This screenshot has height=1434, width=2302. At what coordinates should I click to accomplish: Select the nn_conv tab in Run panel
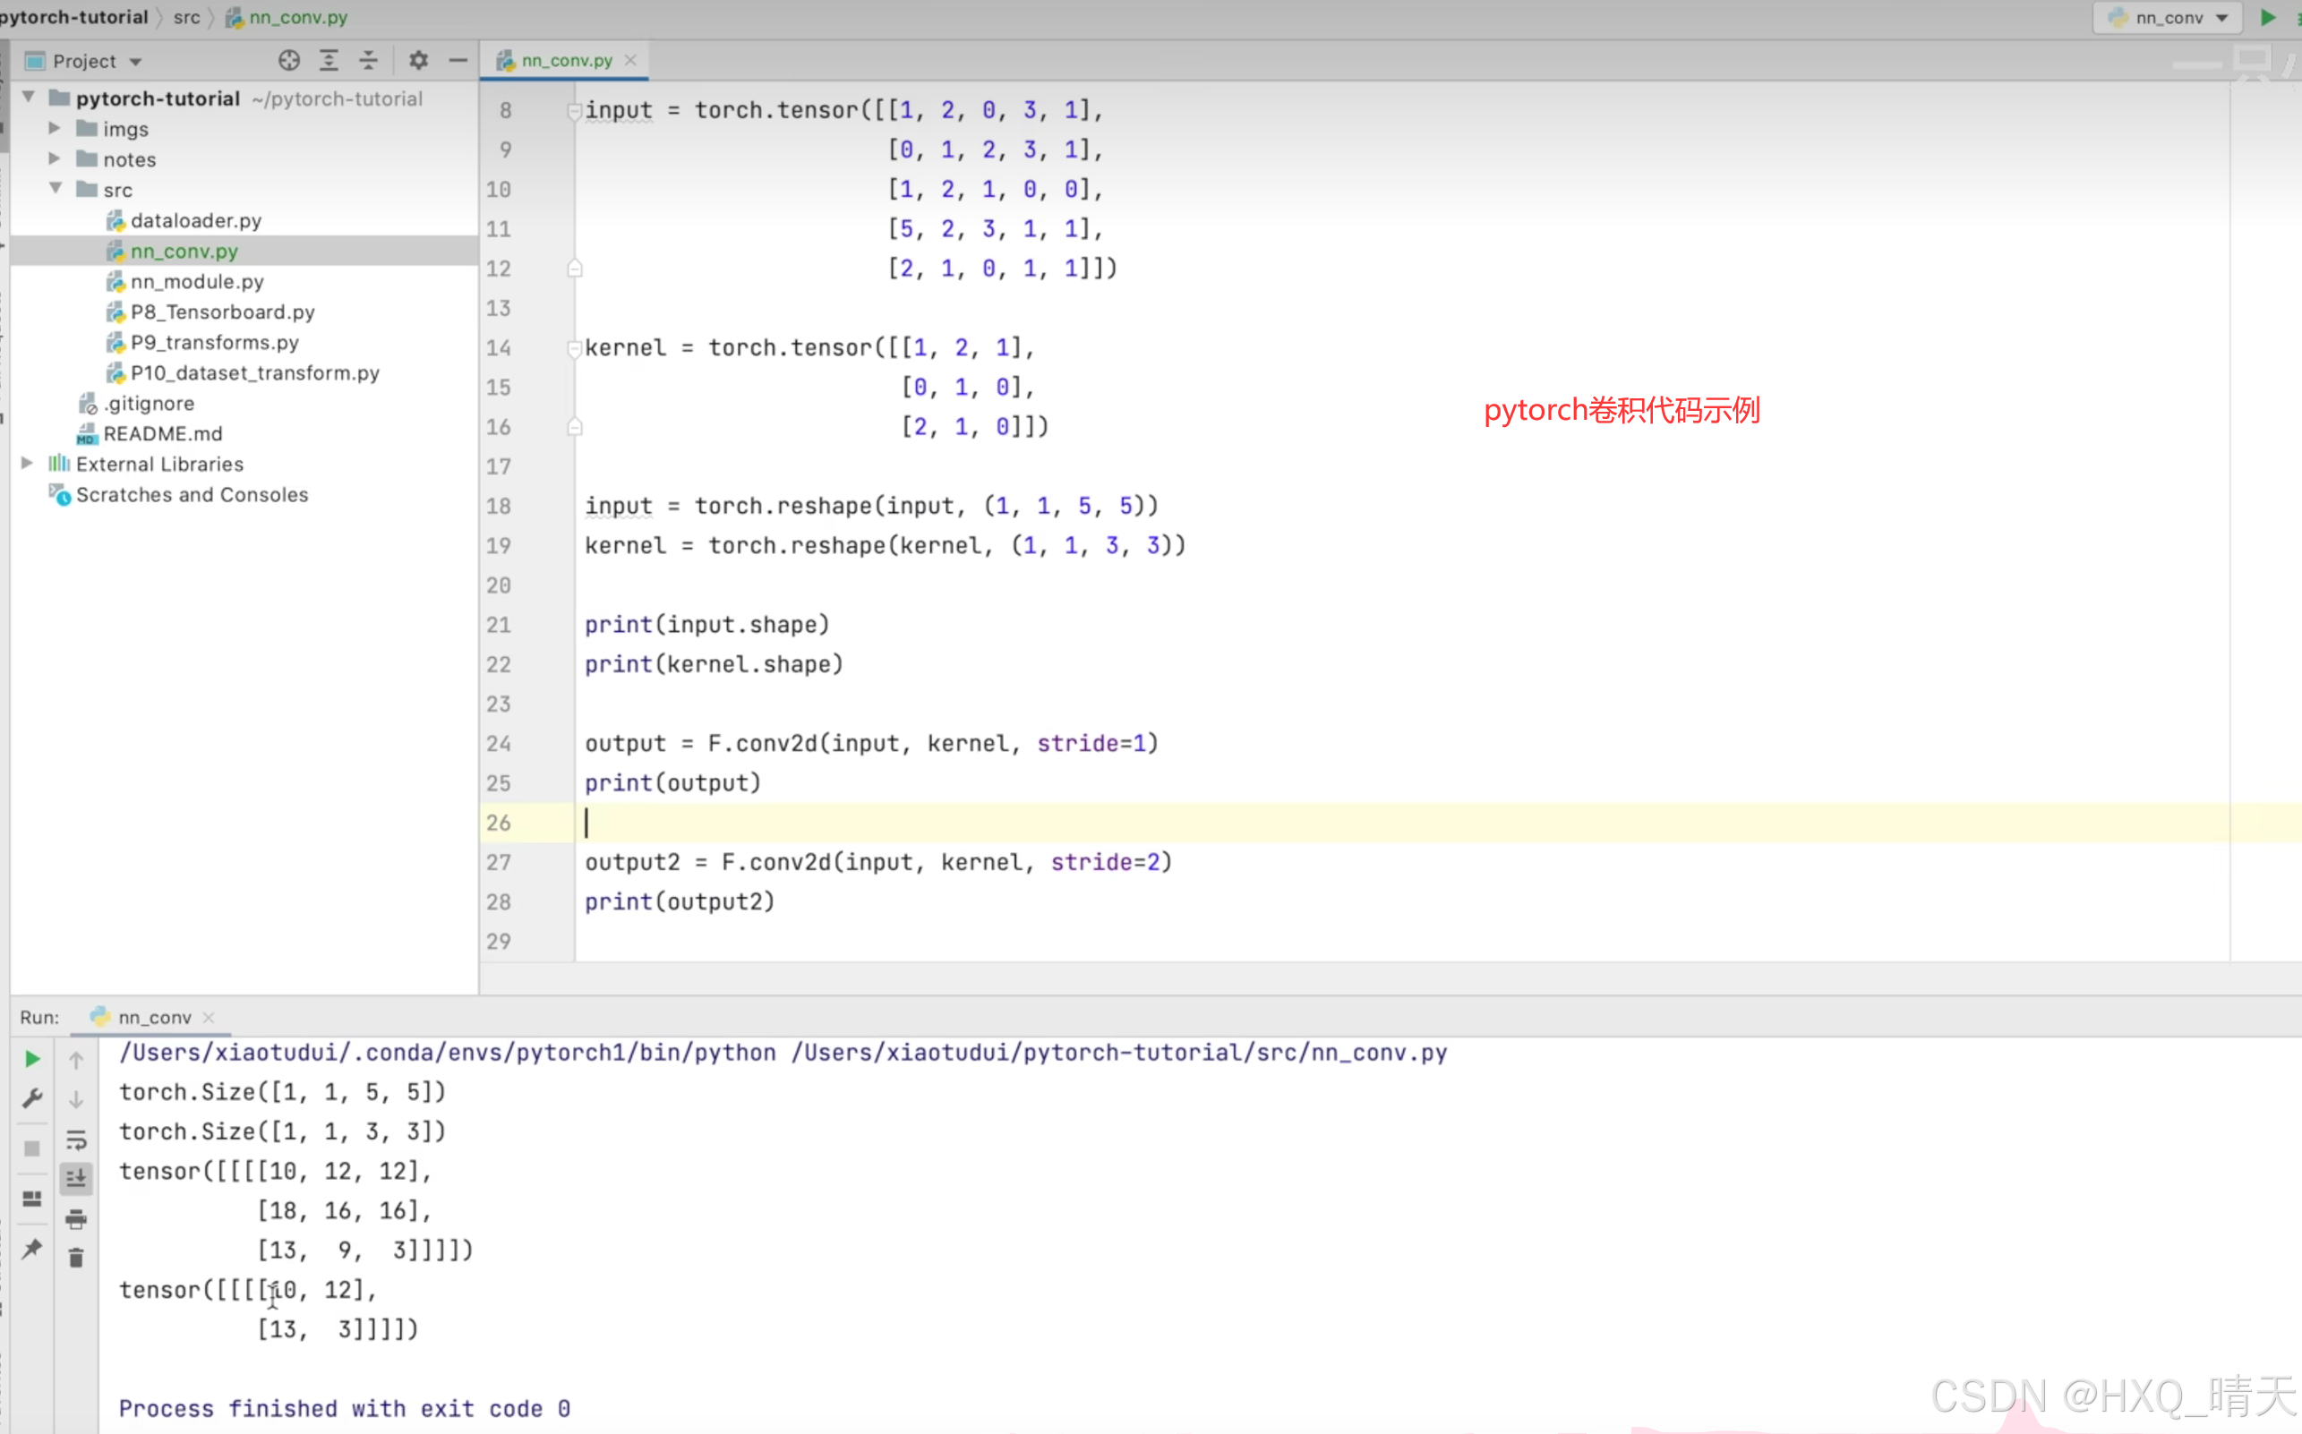point(154,1017)
